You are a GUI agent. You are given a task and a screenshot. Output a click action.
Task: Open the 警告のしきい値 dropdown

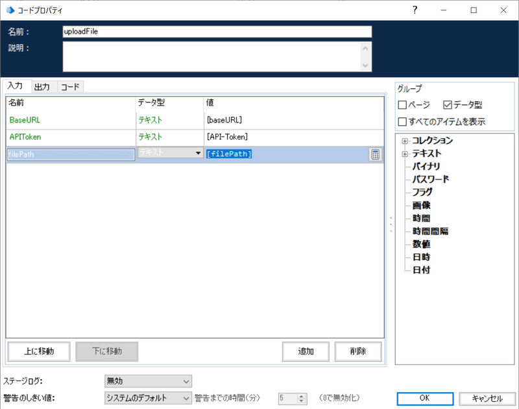[x=148, y=398]
